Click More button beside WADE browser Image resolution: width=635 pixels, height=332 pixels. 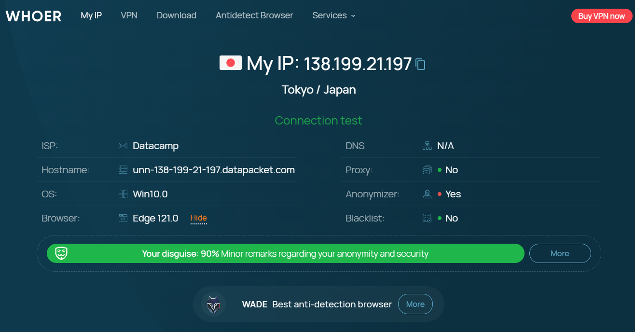(415, 304)
